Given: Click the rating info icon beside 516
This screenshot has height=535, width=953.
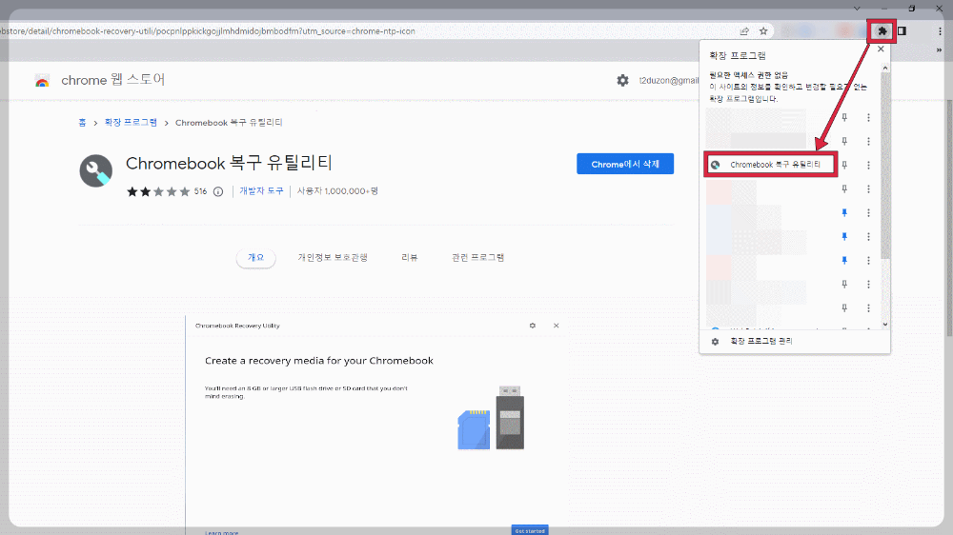Looking at the screenshot, I should point(218,191).
